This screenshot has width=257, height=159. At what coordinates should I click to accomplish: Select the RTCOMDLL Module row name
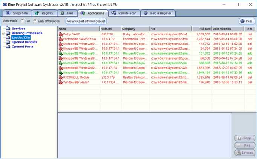click(76, 77)
